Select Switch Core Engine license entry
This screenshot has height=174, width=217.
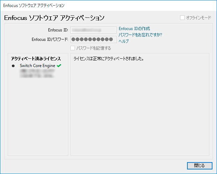point(38,66)
